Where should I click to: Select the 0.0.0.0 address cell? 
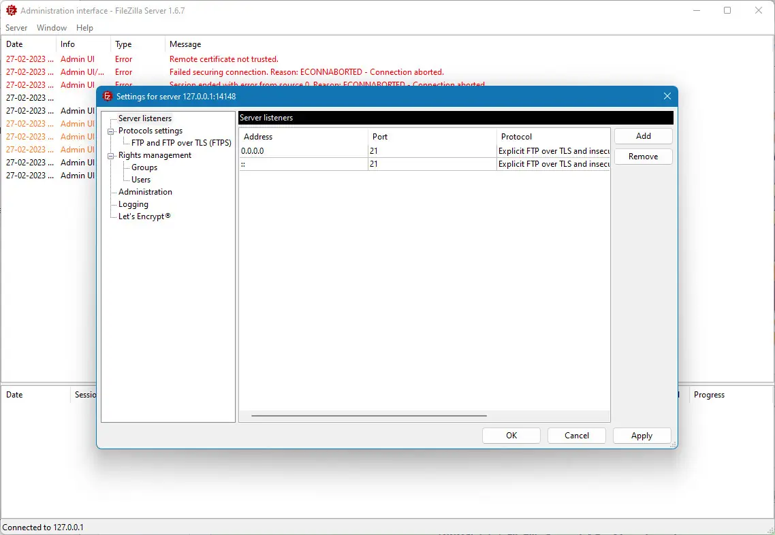click(304, 151)
